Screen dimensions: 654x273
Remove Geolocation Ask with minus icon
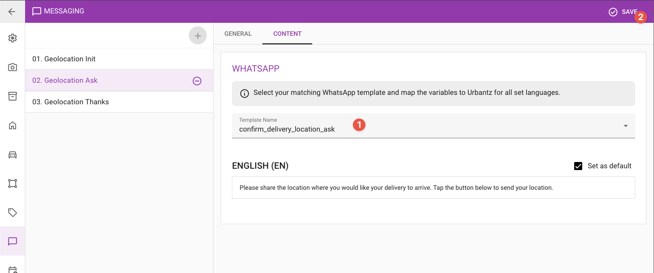(x=197, y=81)
